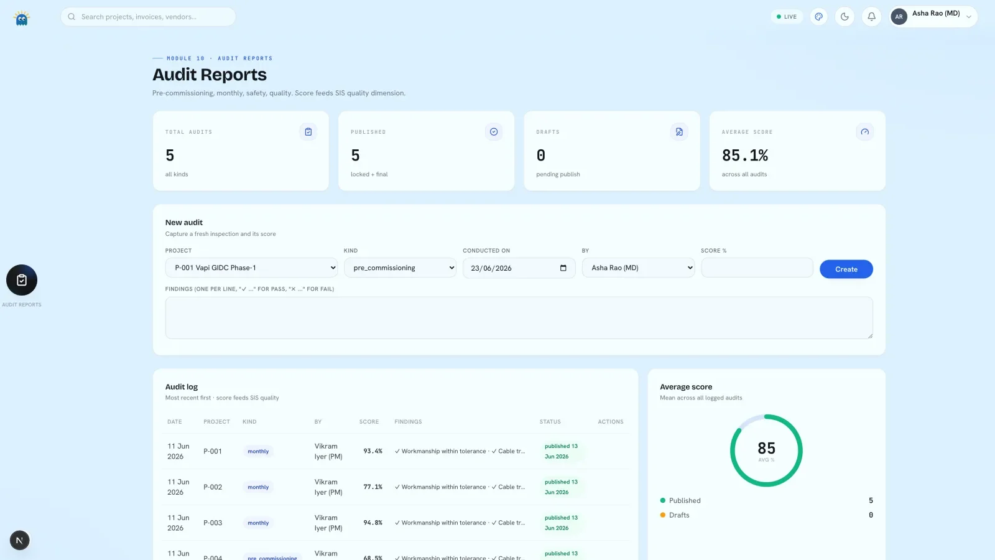The height and width of the screenshot is (560, 995).
Task: Click the 93.4% score cell
Action: click(373, 452)
